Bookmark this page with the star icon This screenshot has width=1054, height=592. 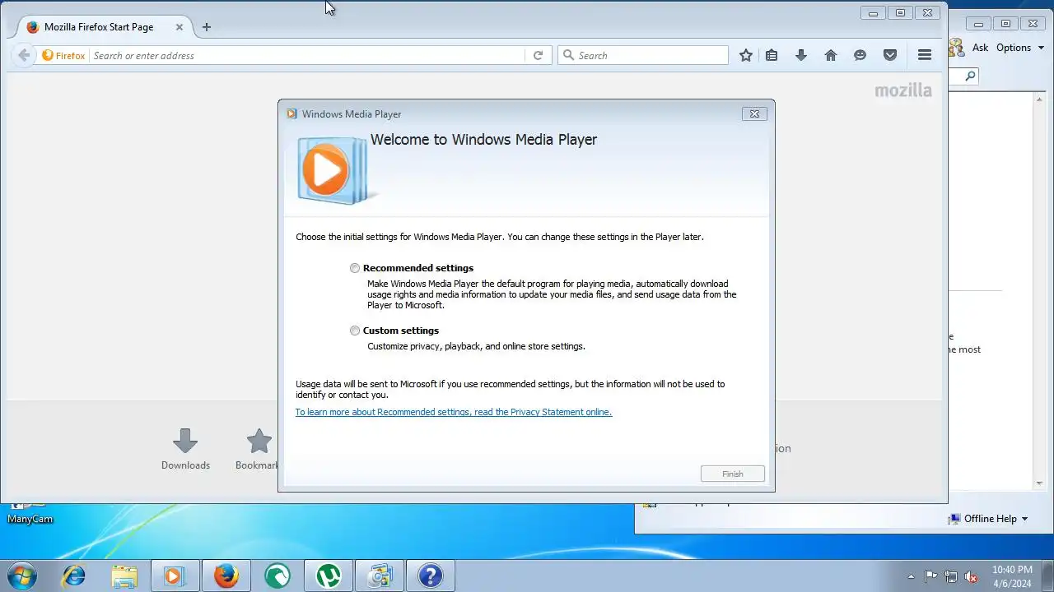click(746, 55)
